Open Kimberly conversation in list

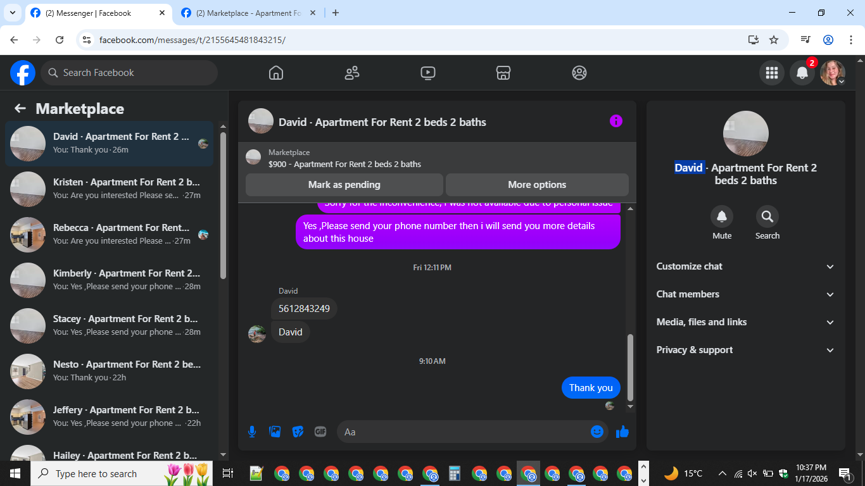click(x=109, y=280)
